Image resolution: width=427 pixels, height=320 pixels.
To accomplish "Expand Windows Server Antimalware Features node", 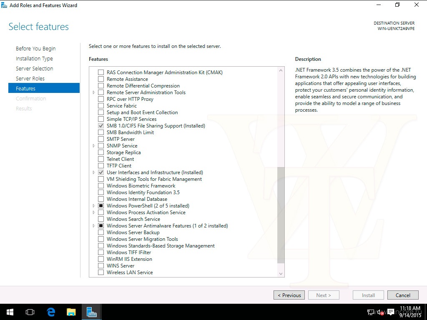I will (94, 226).
